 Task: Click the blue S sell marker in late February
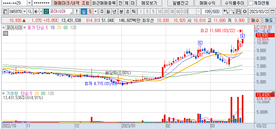coord(200,43)
